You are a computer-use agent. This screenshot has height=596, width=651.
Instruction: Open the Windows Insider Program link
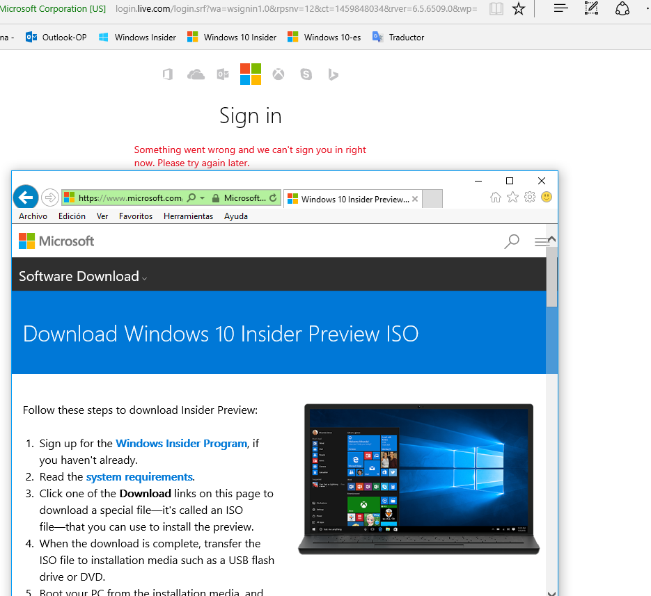tap(182, 444)
